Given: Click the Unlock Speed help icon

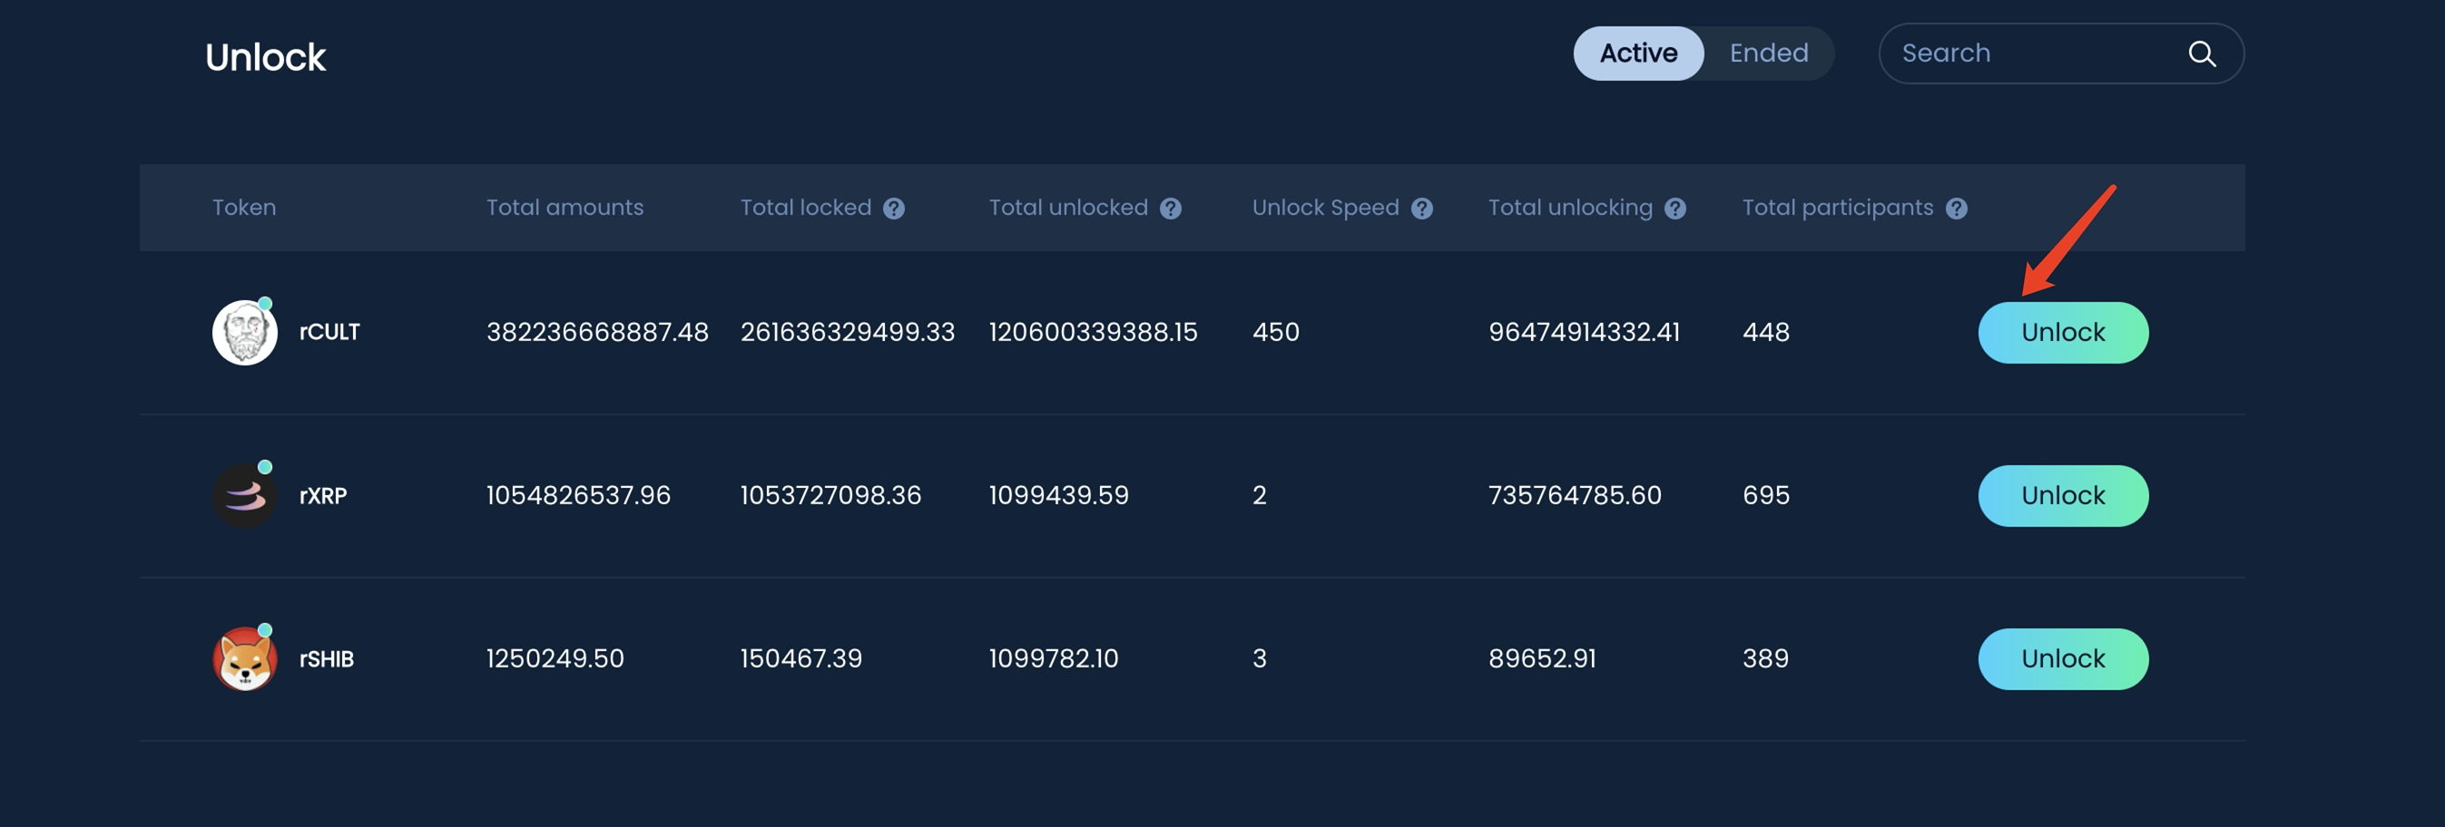Looking at the screenshot, I should (x=1421, y=209).
